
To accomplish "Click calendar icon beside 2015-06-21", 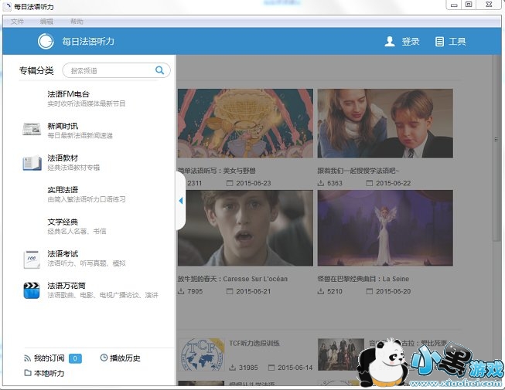I will pos(230,291).
